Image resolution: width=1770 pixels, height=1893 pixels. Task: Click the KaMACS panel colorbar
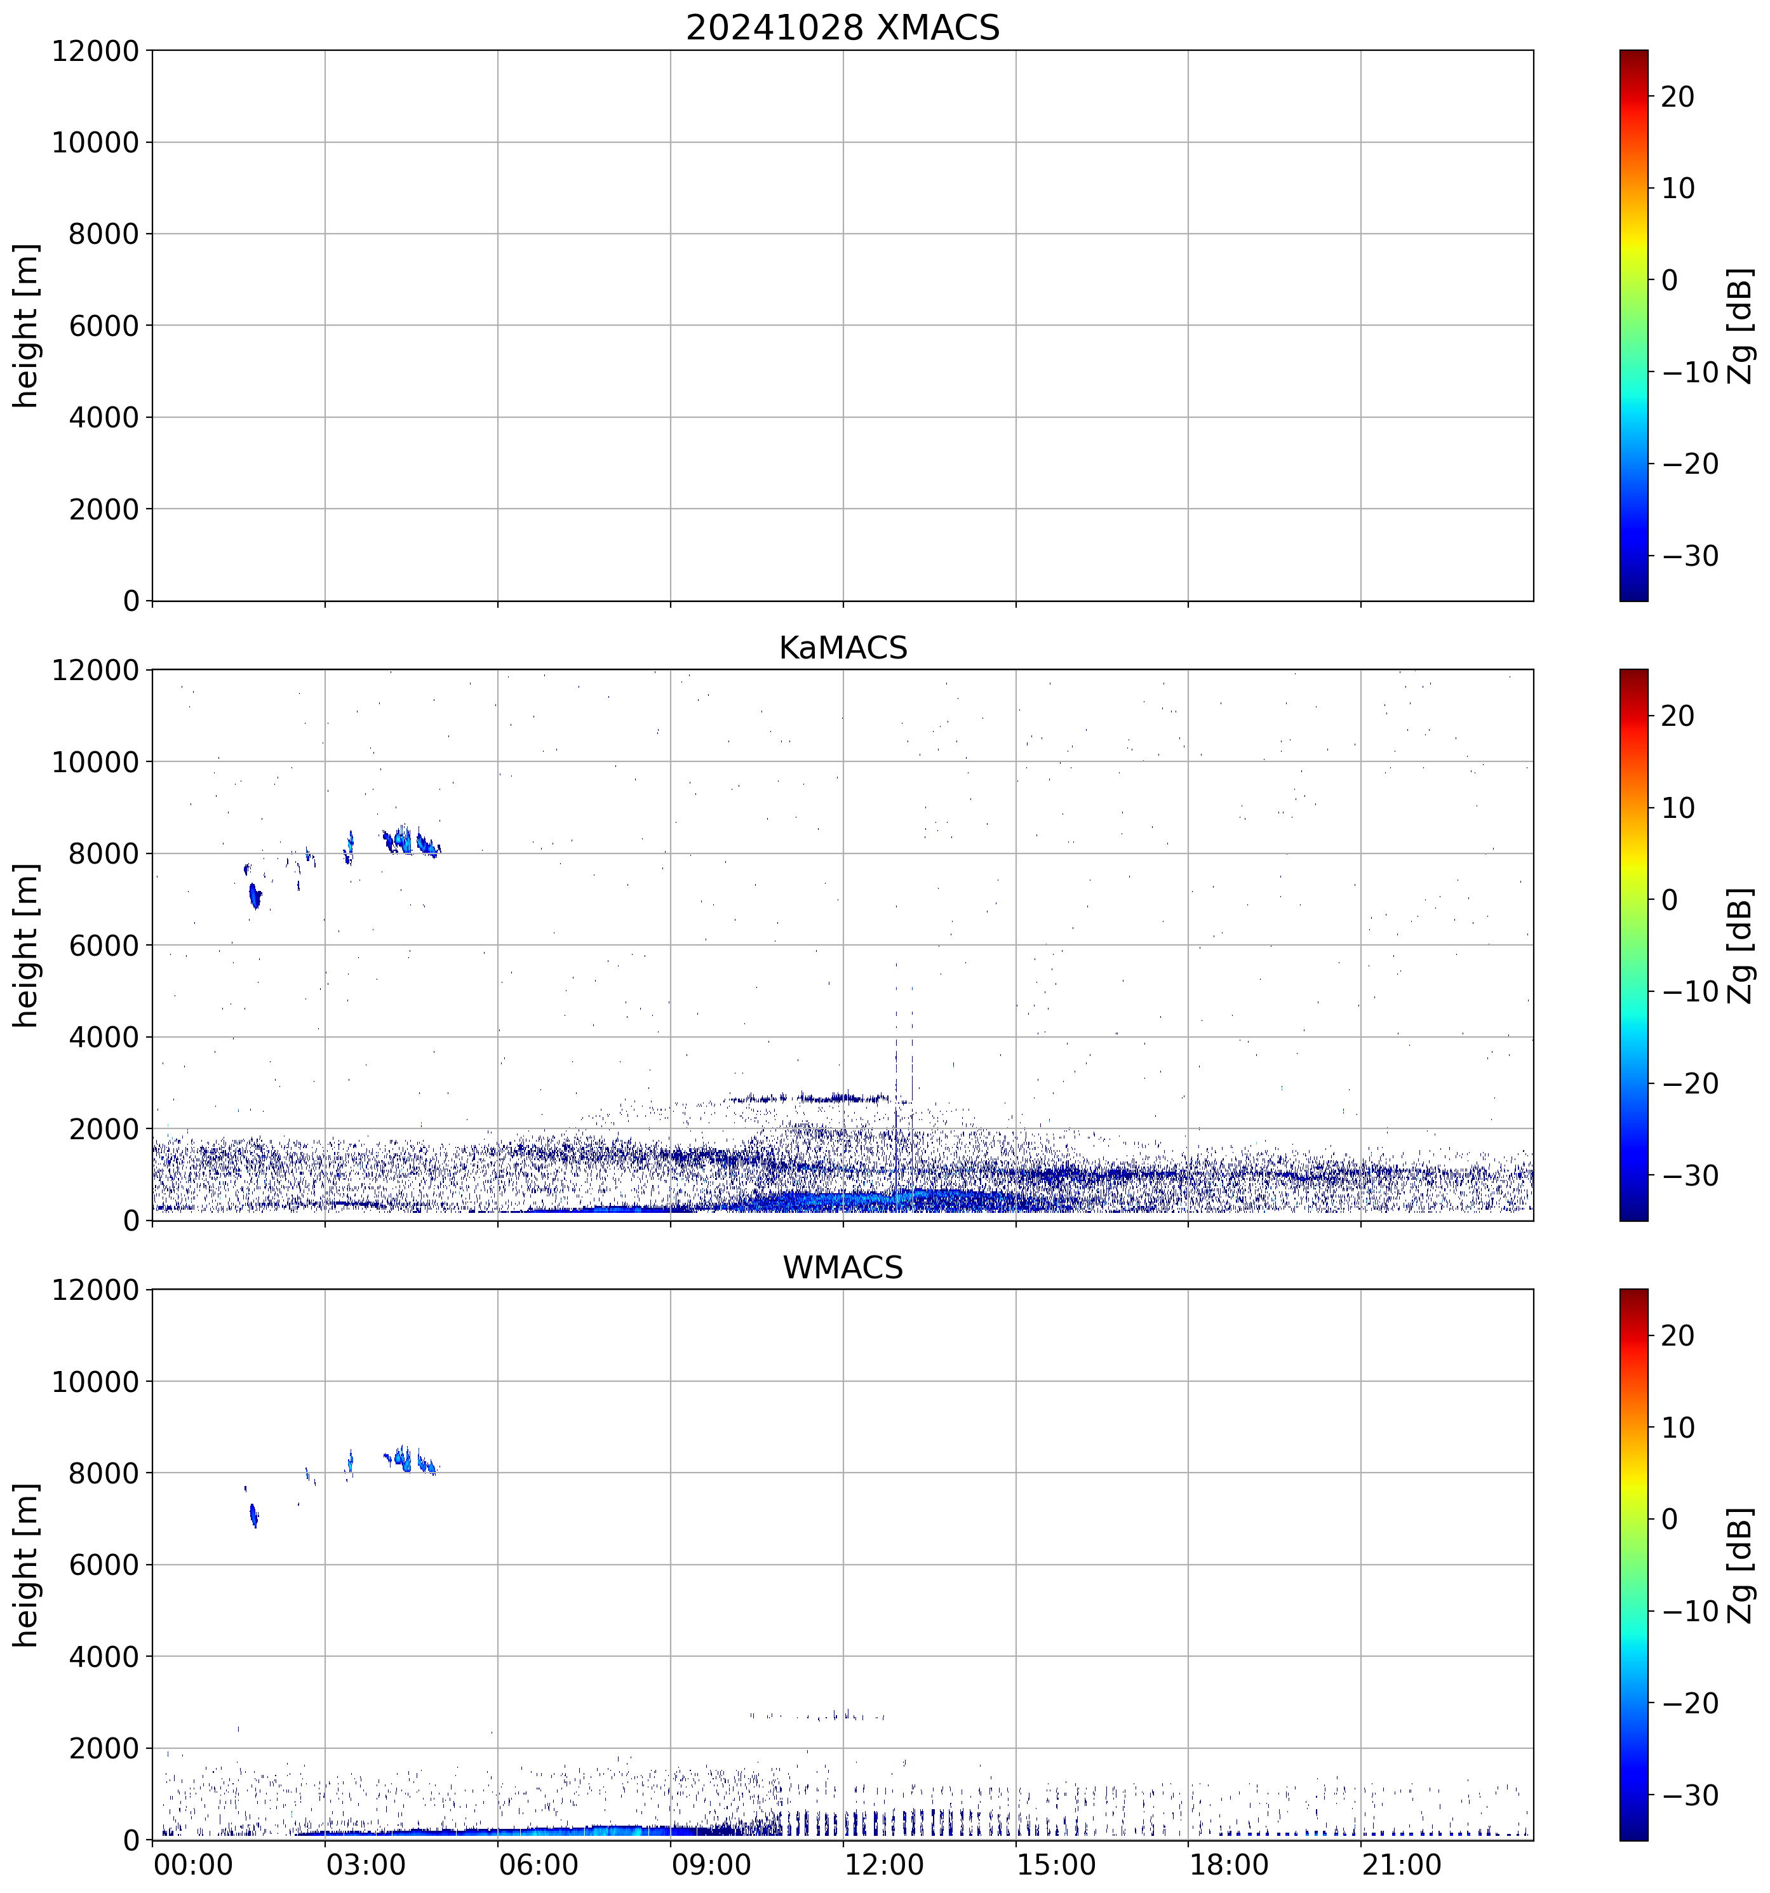(1633, 945)
